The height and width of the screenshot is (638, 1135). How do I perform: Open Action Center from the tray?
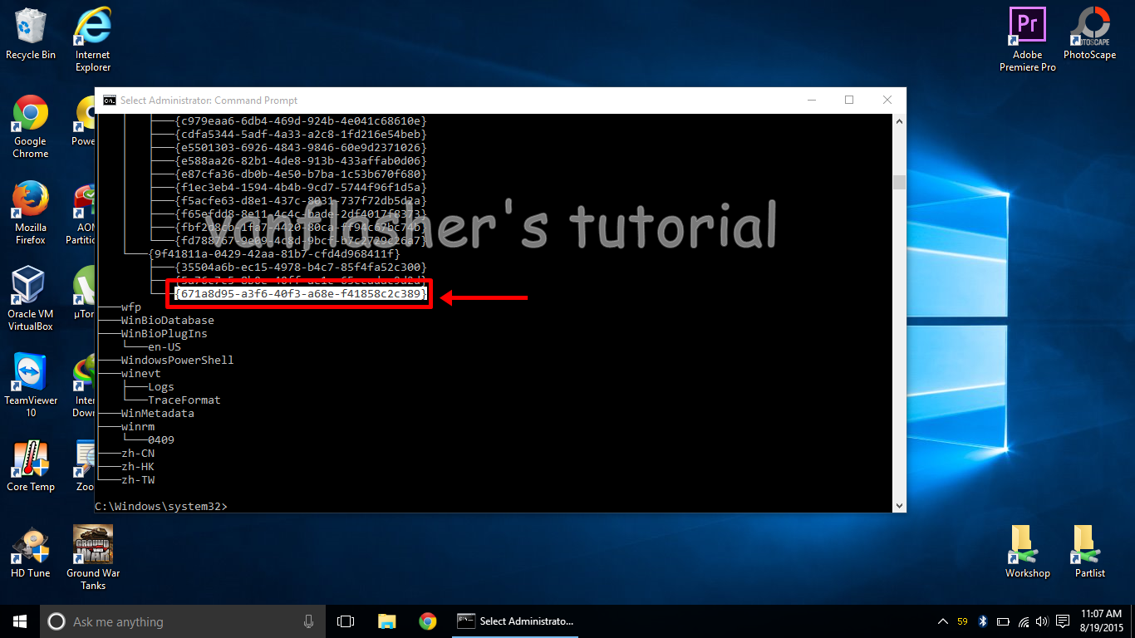(x=1064, y=621)
